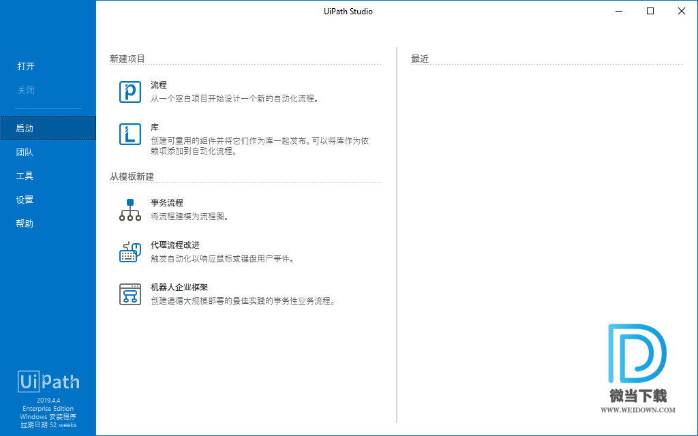The image size is (698, 436).
Task: Click the UiPath logo in sidebar
Action: point(48,381)
